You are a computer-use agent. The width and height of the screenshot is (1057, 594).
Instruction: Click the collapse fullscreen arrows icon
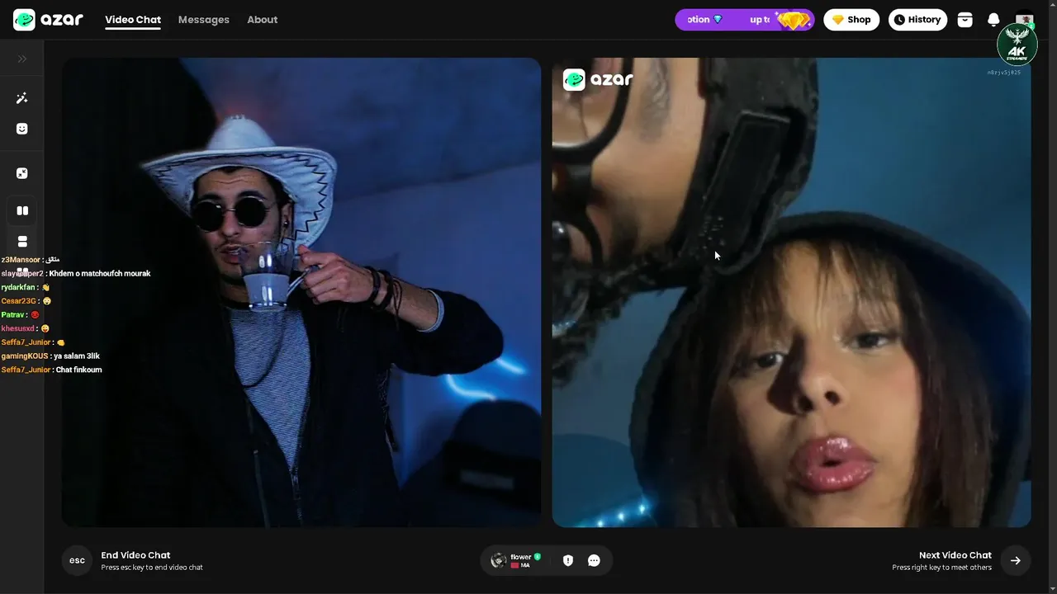[22, 173]
